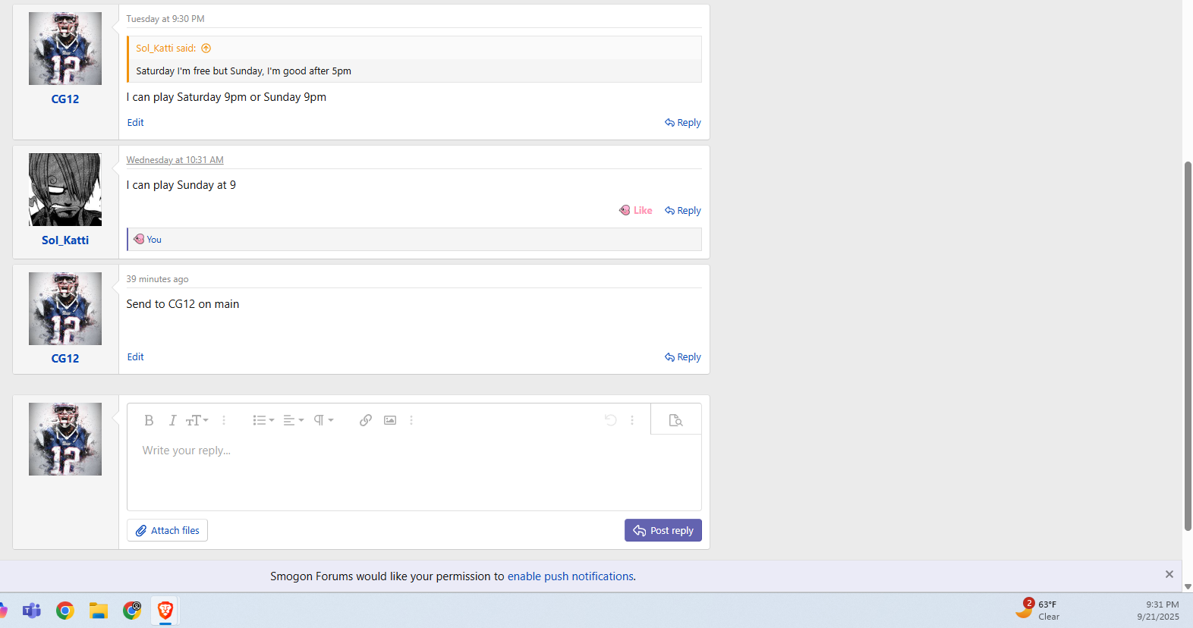Viewport: 1193px width, 628px height.
Task: Open paragraph format dropdown
Action: [323, 420]
